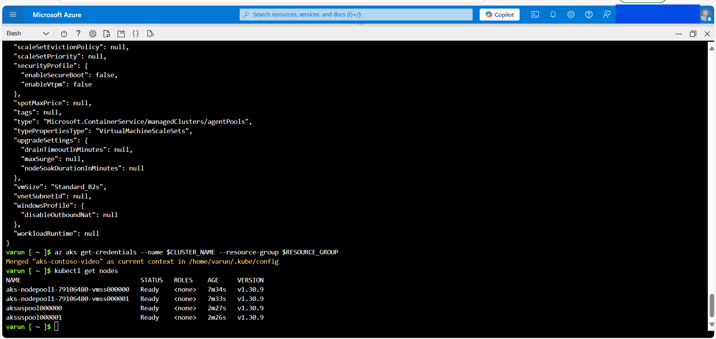
Task: Click the upload/download files icon
Action: coord(107,34)
